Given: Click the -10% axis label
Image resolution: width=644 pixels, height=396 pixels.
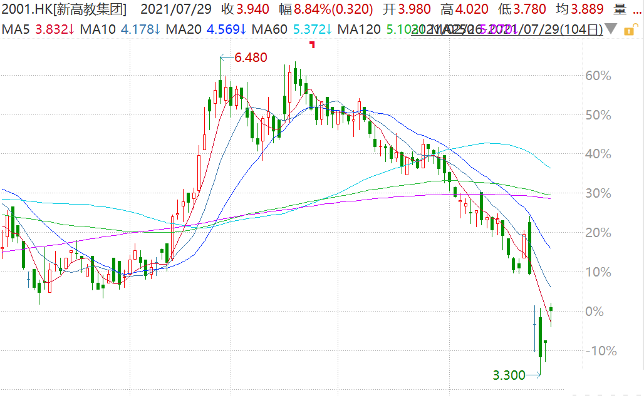Looking at the screenshot, I should (x=601, y=350).
